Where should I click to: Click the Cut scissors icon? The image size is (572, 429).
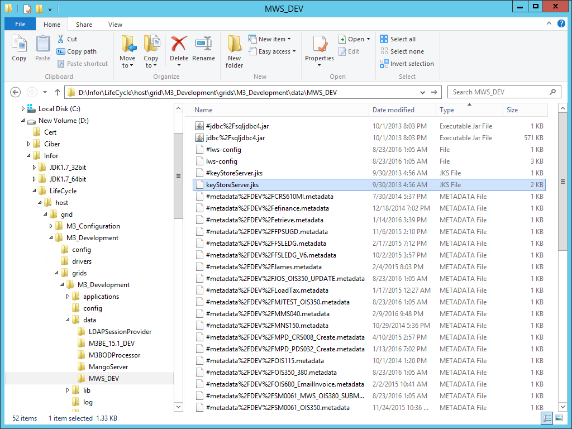point(61,39)
